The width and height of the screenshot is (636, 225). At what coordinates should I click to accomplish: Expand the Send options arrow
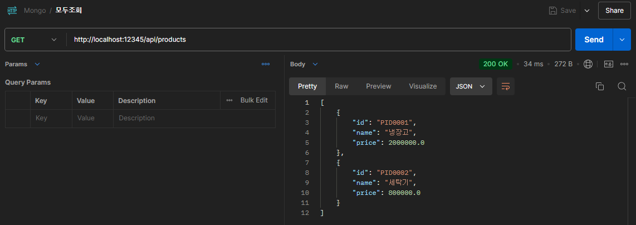pyautogui.click(x=622, y=40)
